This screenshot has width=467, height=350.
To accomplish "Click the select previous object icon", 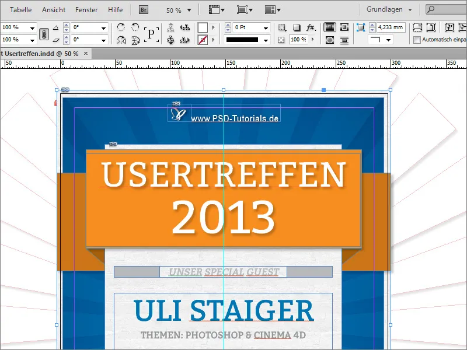I will [184, 27].
